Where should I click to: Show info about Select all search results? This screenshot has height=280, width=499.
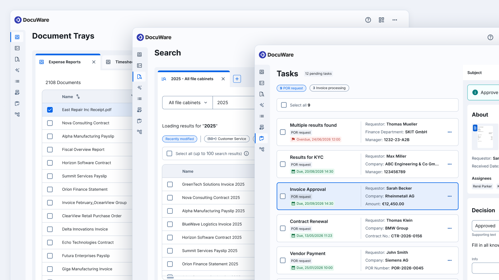[246, 153]
